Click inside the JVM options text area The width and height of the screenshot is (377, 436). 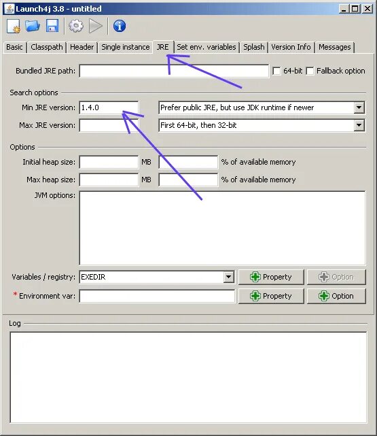coord(222,228)
